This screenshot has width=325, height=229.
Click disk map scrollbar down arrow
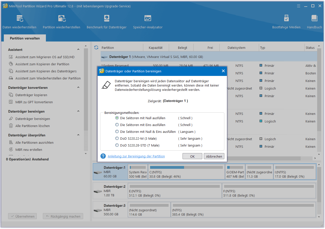pos(319,217)
